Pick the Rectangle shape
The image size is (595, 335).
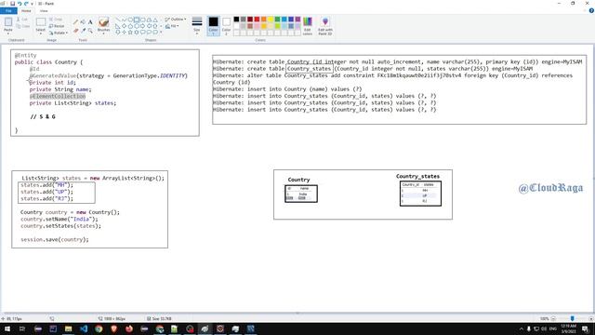click(x=137, y=20)
